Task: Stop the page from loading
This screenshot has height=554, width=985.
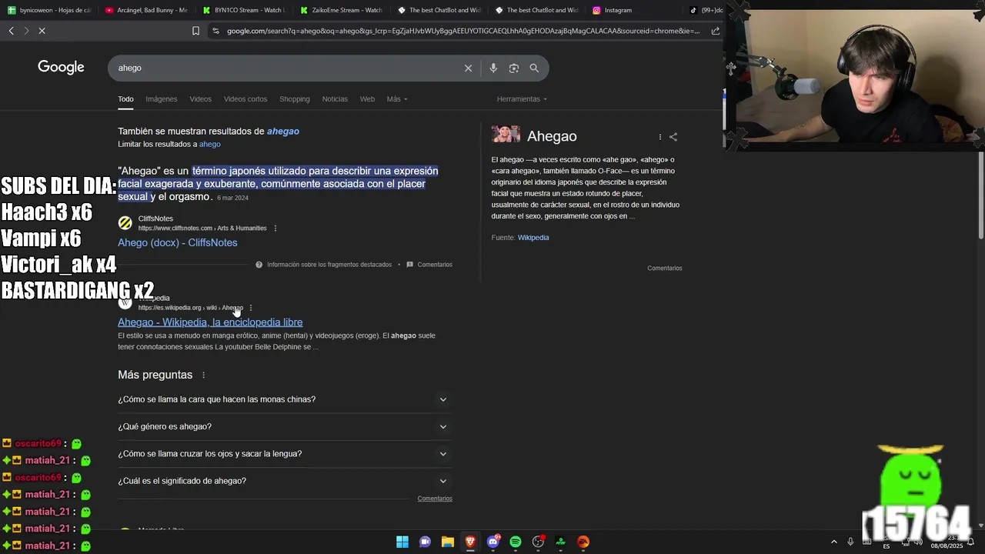Action: [42, 31]
